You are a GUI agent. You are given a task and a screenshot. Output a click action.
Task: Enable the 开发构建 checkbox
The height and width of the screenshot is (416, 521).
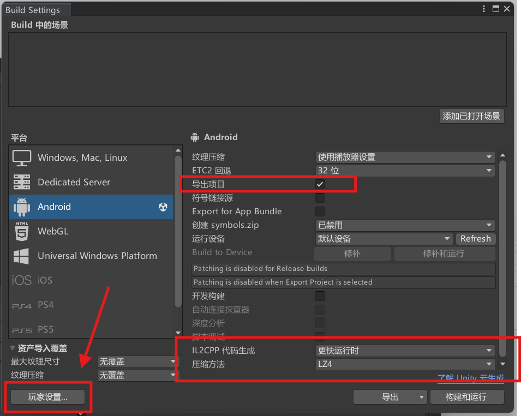[320, 296]
